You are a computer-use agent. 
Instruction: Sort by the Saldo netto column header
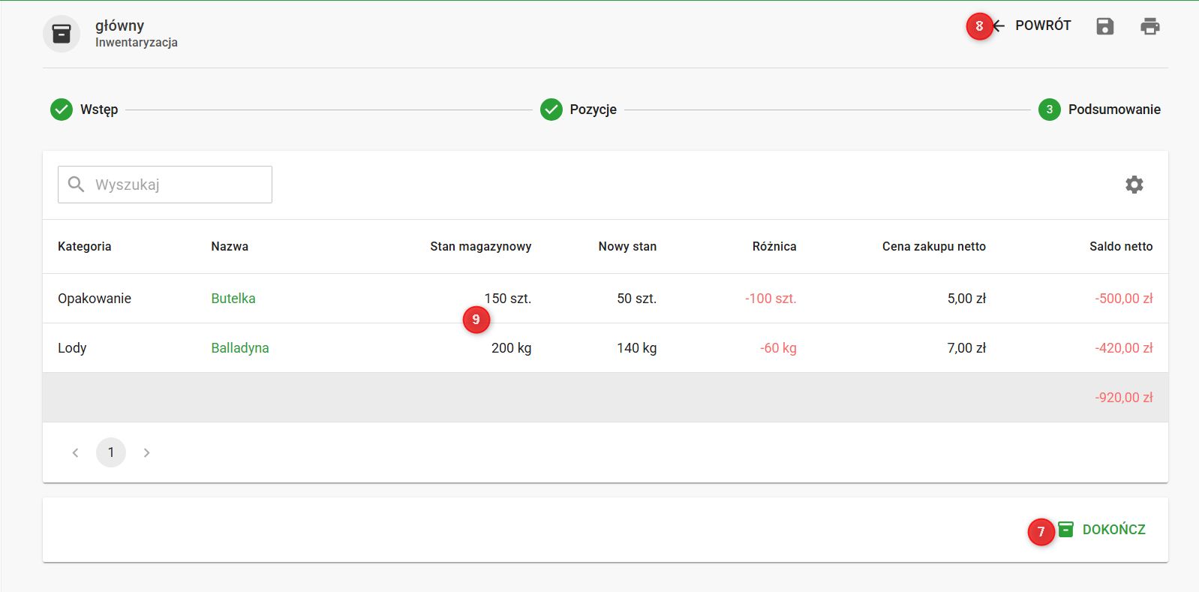click(1120, 246)
